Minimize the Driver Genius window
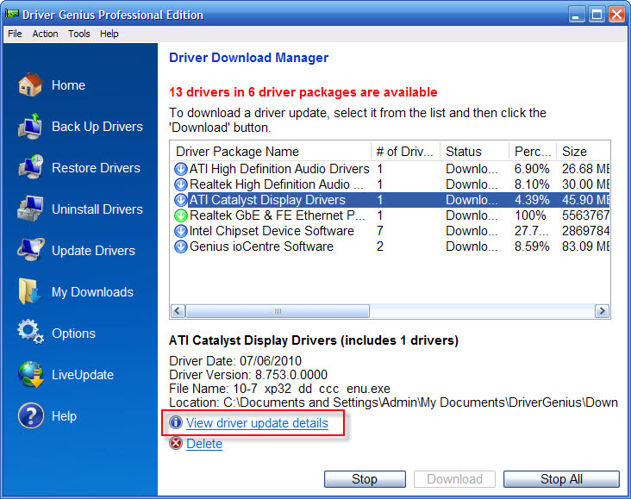The height and width of the screenshot is (499, 631). [x=577, y=15]
